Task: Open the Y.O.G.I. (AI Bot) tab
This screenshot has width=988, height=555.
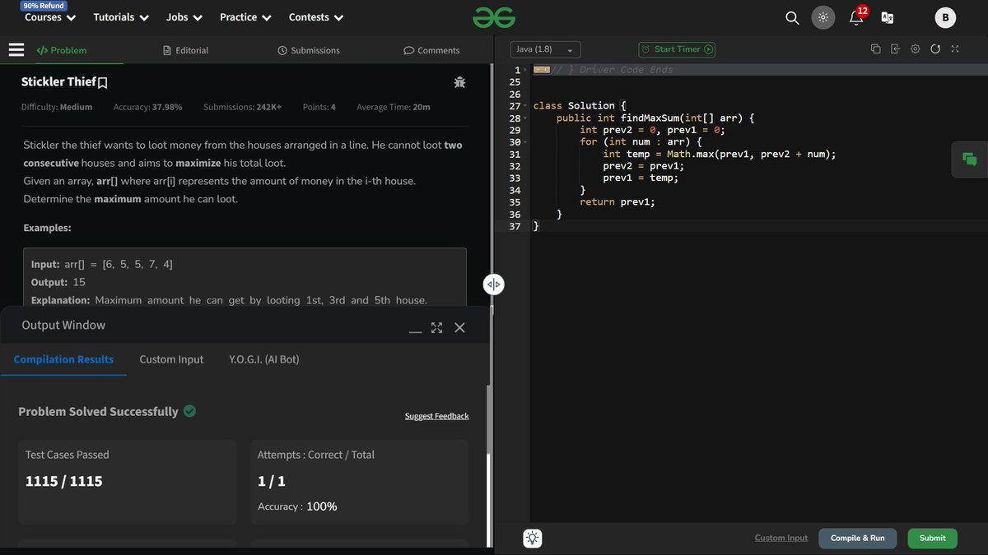Action: [x=264, y=359]
